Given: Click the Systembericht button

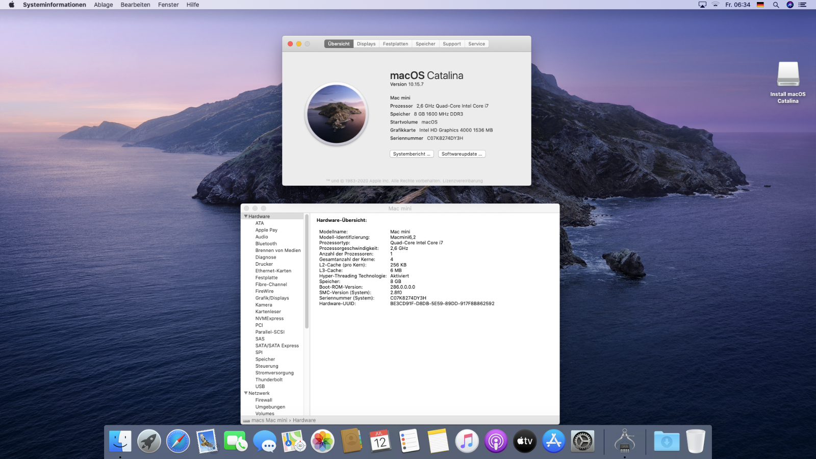Looking at the screenshot, I should tap(412, 154).
